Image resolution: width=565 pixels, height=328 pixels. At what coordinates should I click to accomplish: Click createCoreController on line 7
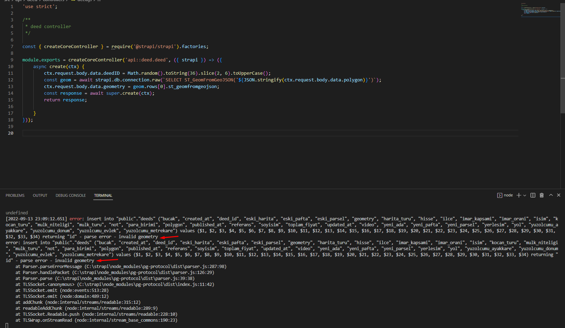[71, 47]
